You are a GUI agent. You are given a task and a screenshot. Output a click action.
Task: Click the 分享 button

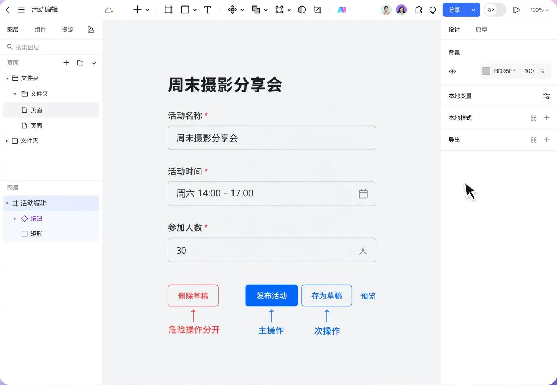point(455,10)
